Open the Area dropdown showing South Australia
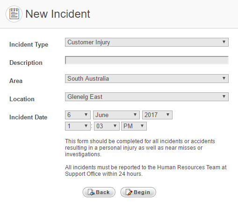238x208 pixels. click(147, 78)
